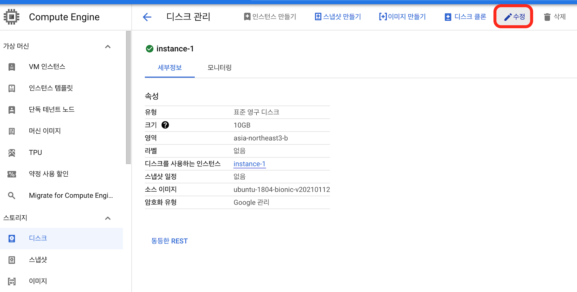Screen dimensions: 577x292
Task: Click the 인스턴스 만들기 plus icon
Action: [x=247, y=17]
